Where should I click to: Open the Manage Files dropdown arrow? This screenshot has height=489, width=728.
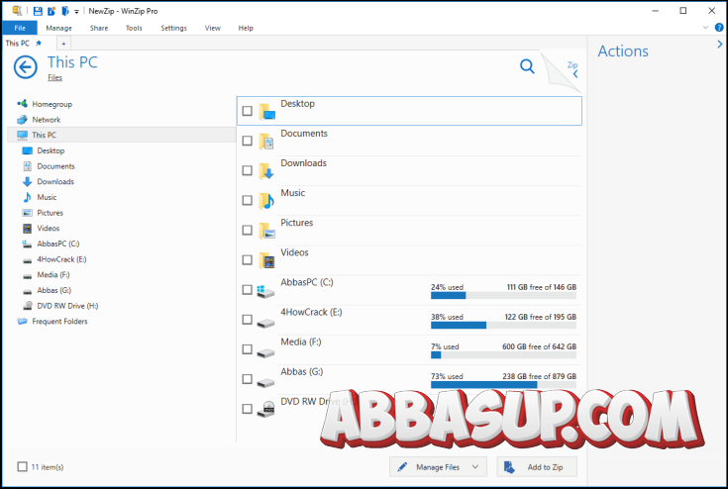click(475, 467)
